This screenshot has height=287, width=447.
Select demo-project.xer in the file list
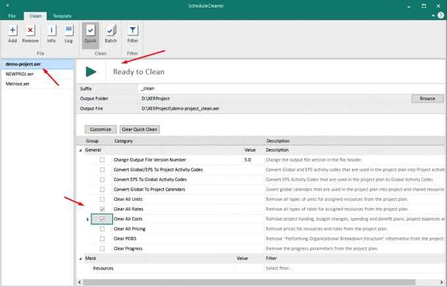(x=37, y=65)
